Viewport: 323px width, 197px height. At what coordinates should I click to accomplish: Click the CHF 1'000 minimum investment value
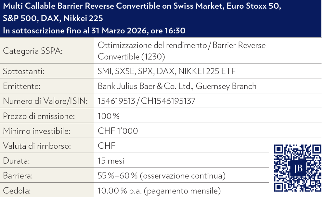[118, 131]
